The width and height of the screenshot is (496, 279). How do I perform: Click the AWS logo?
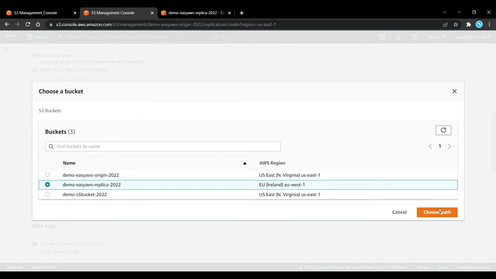(11, 37)
